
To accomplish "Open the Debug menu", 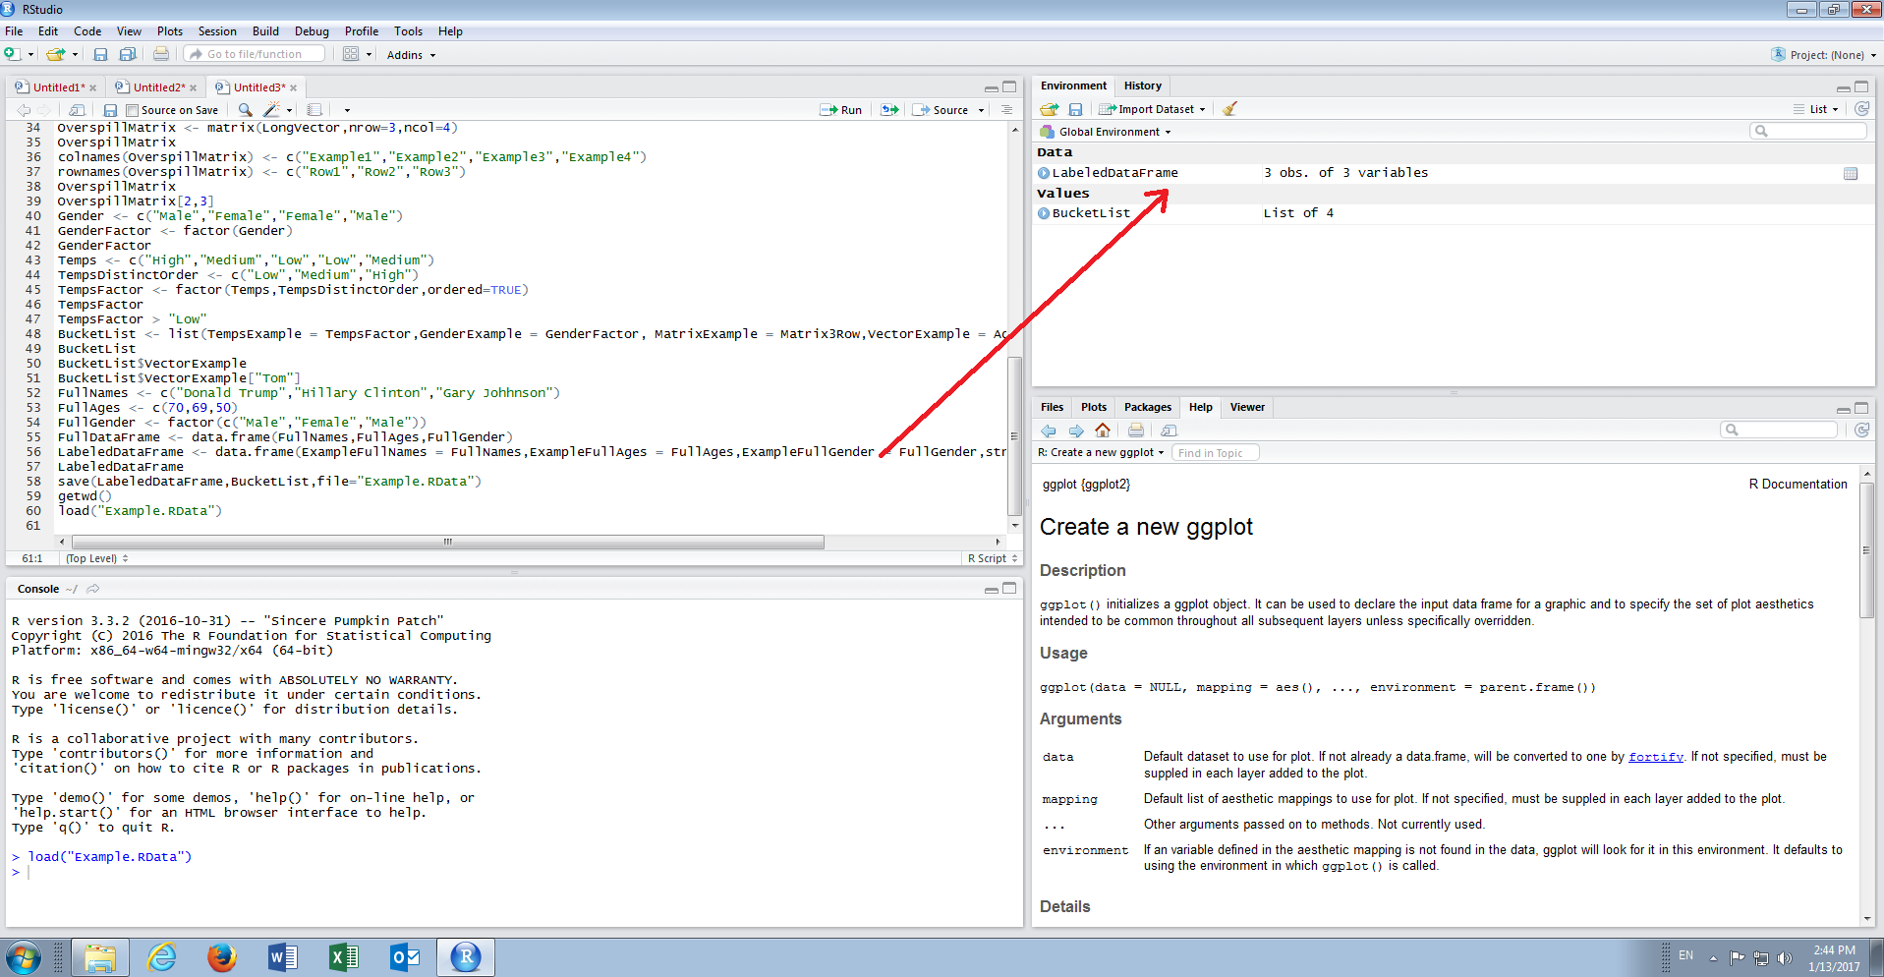I will click(x=312, y=31).
